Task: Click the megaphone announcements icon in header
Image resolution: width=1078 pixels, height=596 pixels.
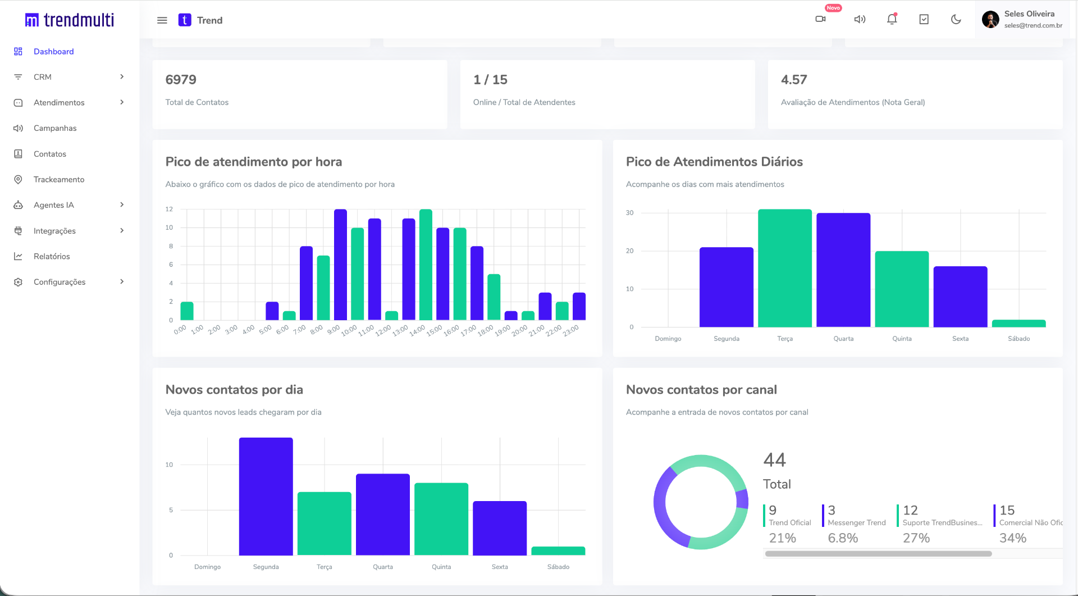Action: point(860,20)
